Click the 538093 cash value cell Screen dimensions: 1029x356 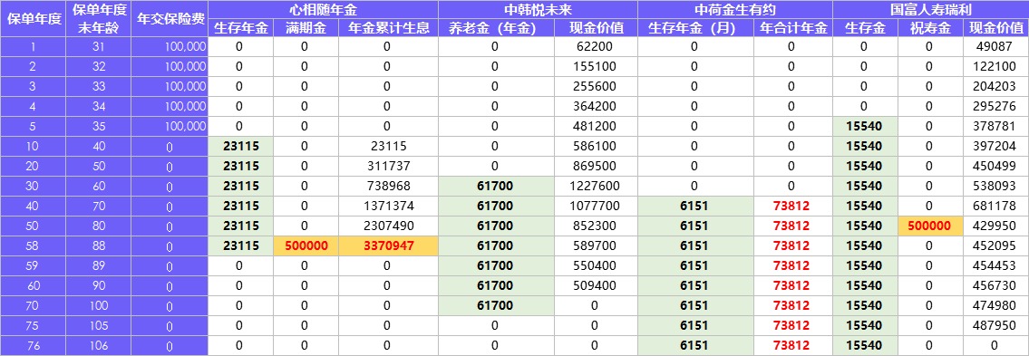(995, 187)
